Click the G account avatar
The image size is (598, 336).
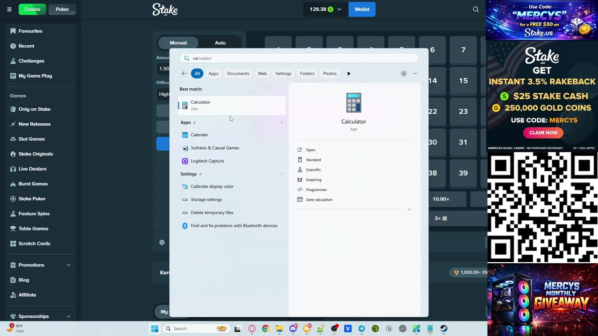tap(404, 73)
